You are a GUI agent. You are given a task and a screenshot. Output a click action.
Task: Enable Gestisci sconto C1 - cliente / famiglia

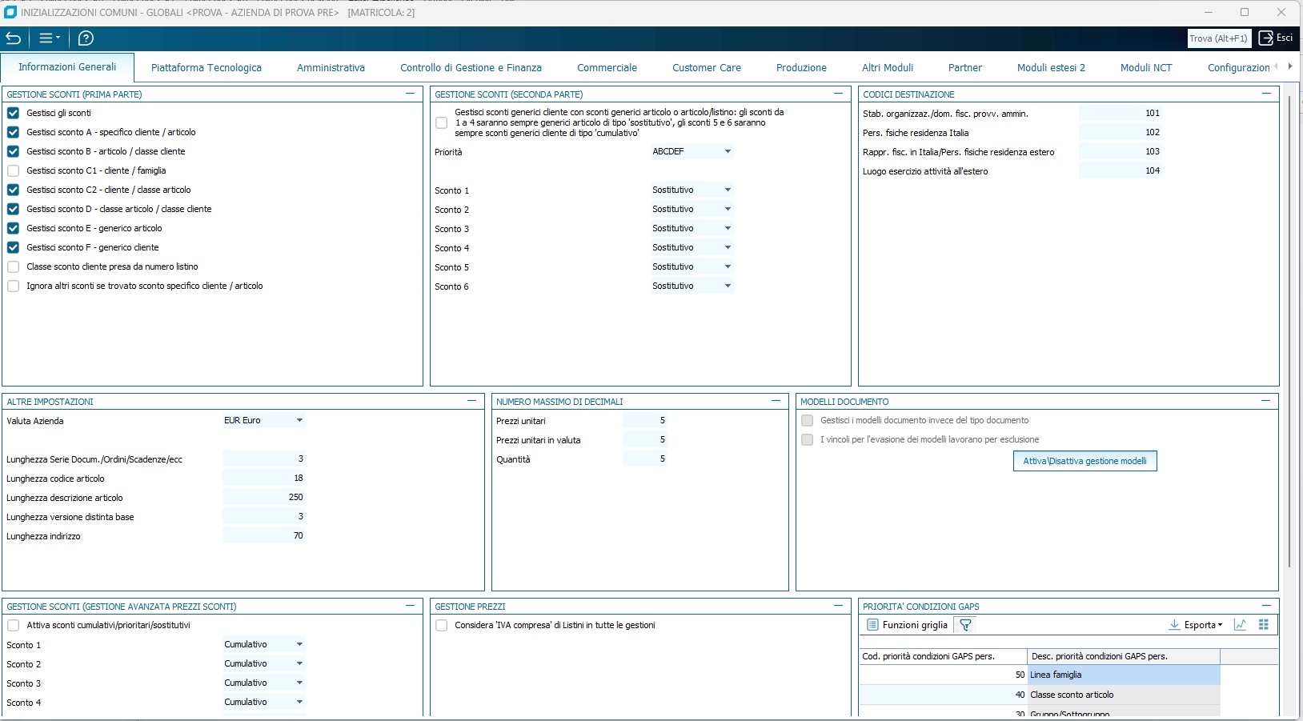pyautogui.click(x=14, y=170)
